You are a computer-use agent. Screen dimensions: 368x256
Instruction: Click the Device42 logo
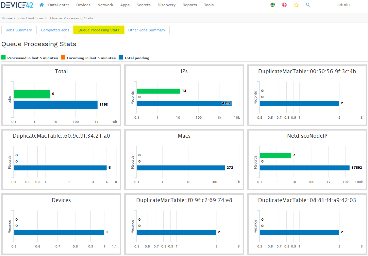[17, 5]
